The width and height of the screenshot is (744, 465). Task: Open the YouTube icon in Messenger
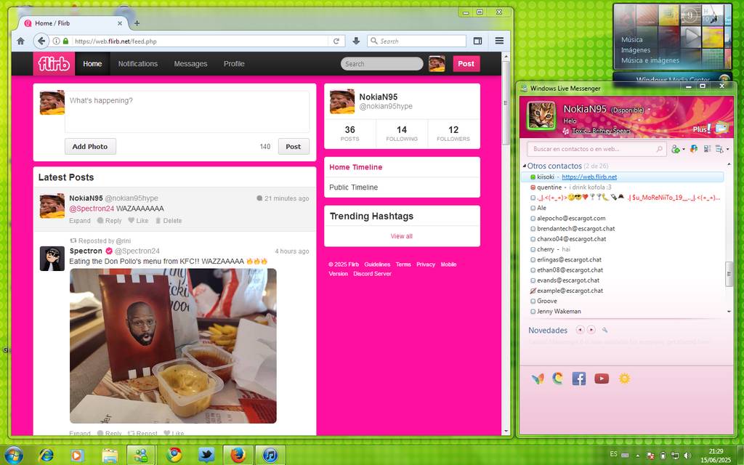[602, 379]
